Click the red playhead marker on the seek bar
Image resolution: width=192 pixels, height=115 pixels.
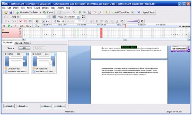click(125, 26)
